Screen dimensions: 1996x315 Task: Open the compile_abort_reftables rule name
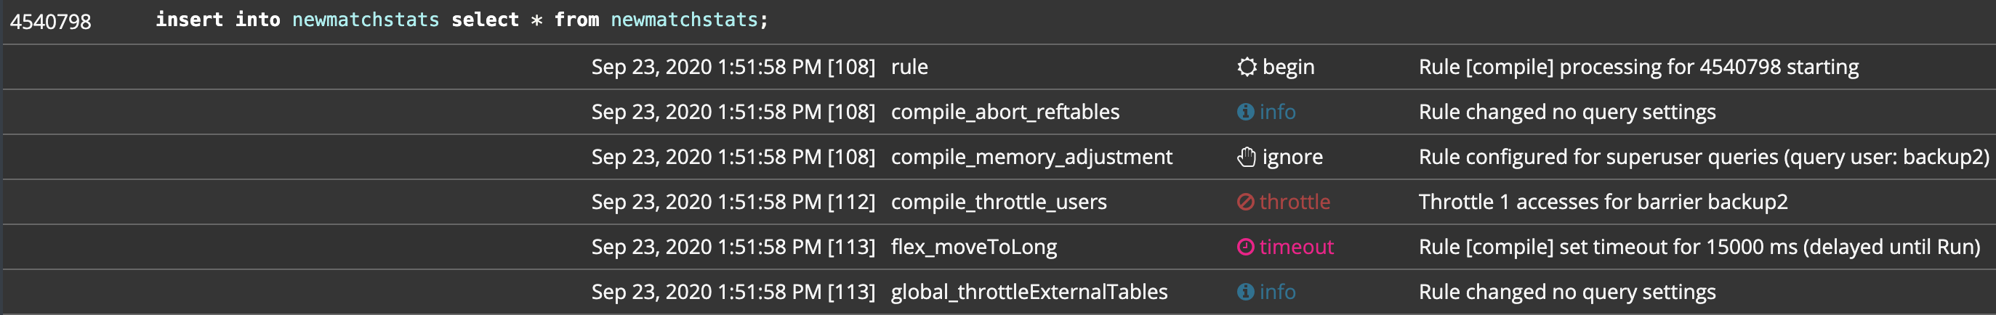pos(1005,112)
